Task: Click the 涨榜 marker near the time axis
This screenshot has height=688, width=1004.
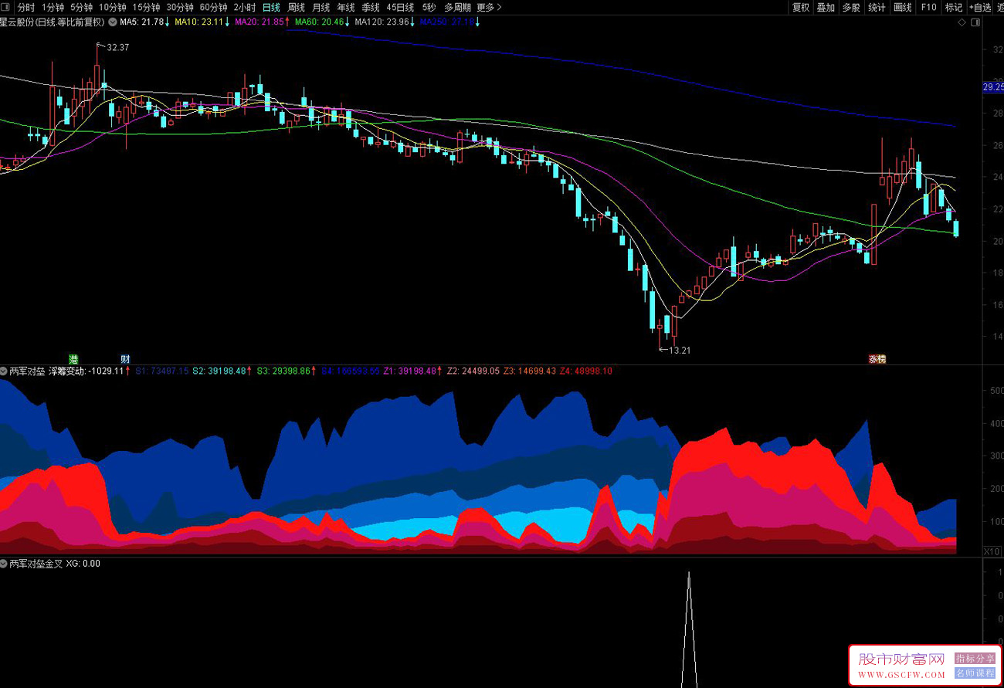Action: pos(877,359)
